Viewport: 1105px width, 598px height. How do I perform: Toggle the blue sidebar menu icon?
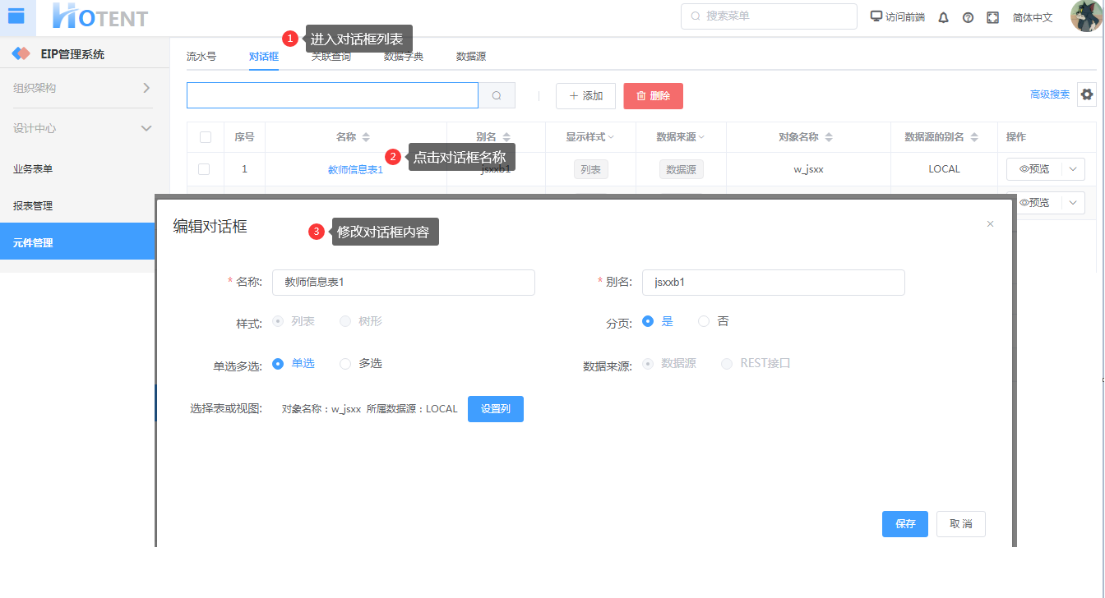pyautogui.click(x=16, y=16)
